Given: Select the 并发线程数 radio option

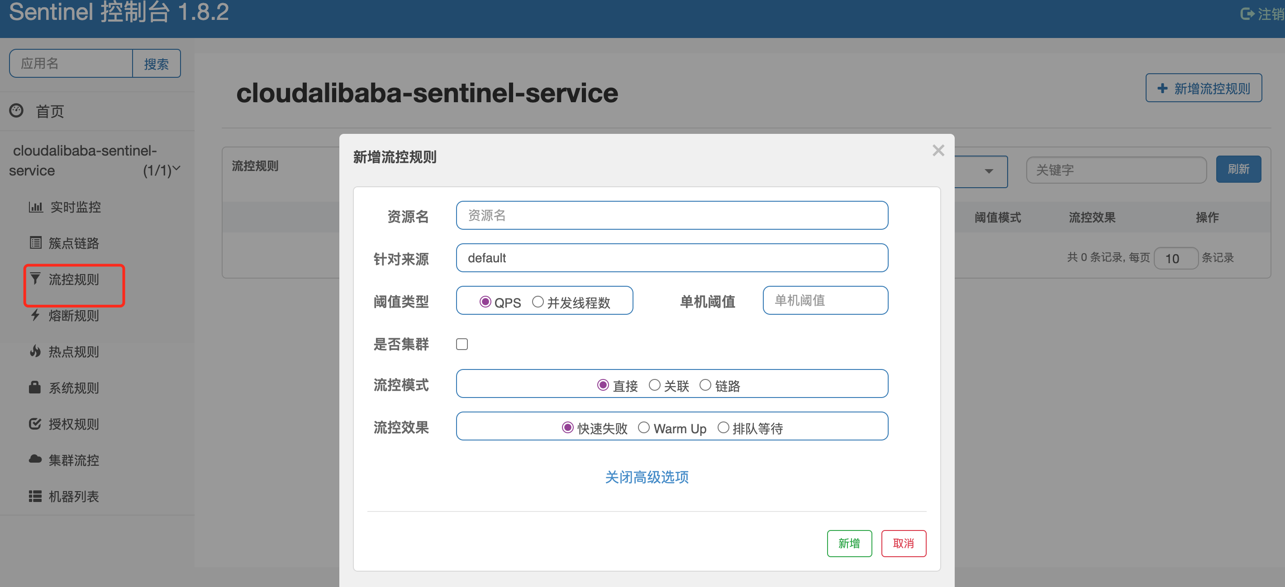Looking at the screenshot, I should pos(537,301).
